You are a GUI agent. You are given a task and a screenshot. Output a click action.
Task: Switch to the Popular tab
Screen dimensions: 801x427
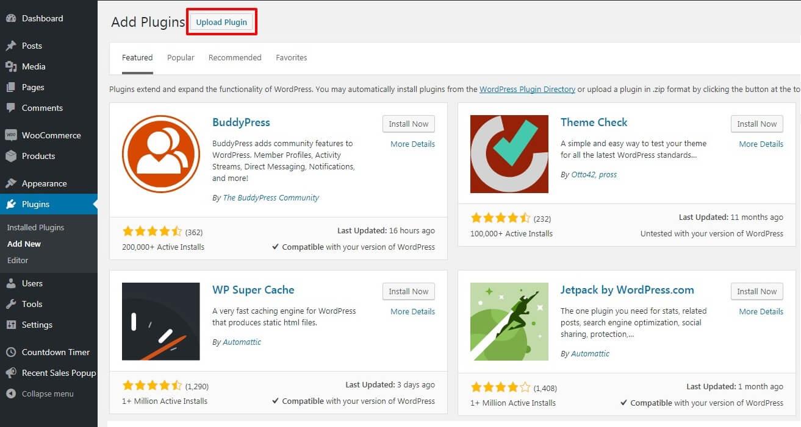[x=181, y=58]
